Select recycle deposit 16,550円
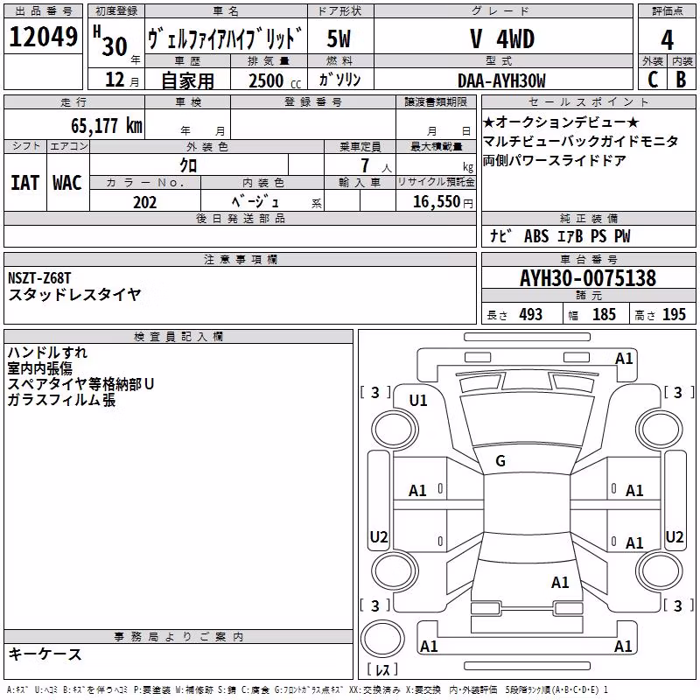 (443, 202)
